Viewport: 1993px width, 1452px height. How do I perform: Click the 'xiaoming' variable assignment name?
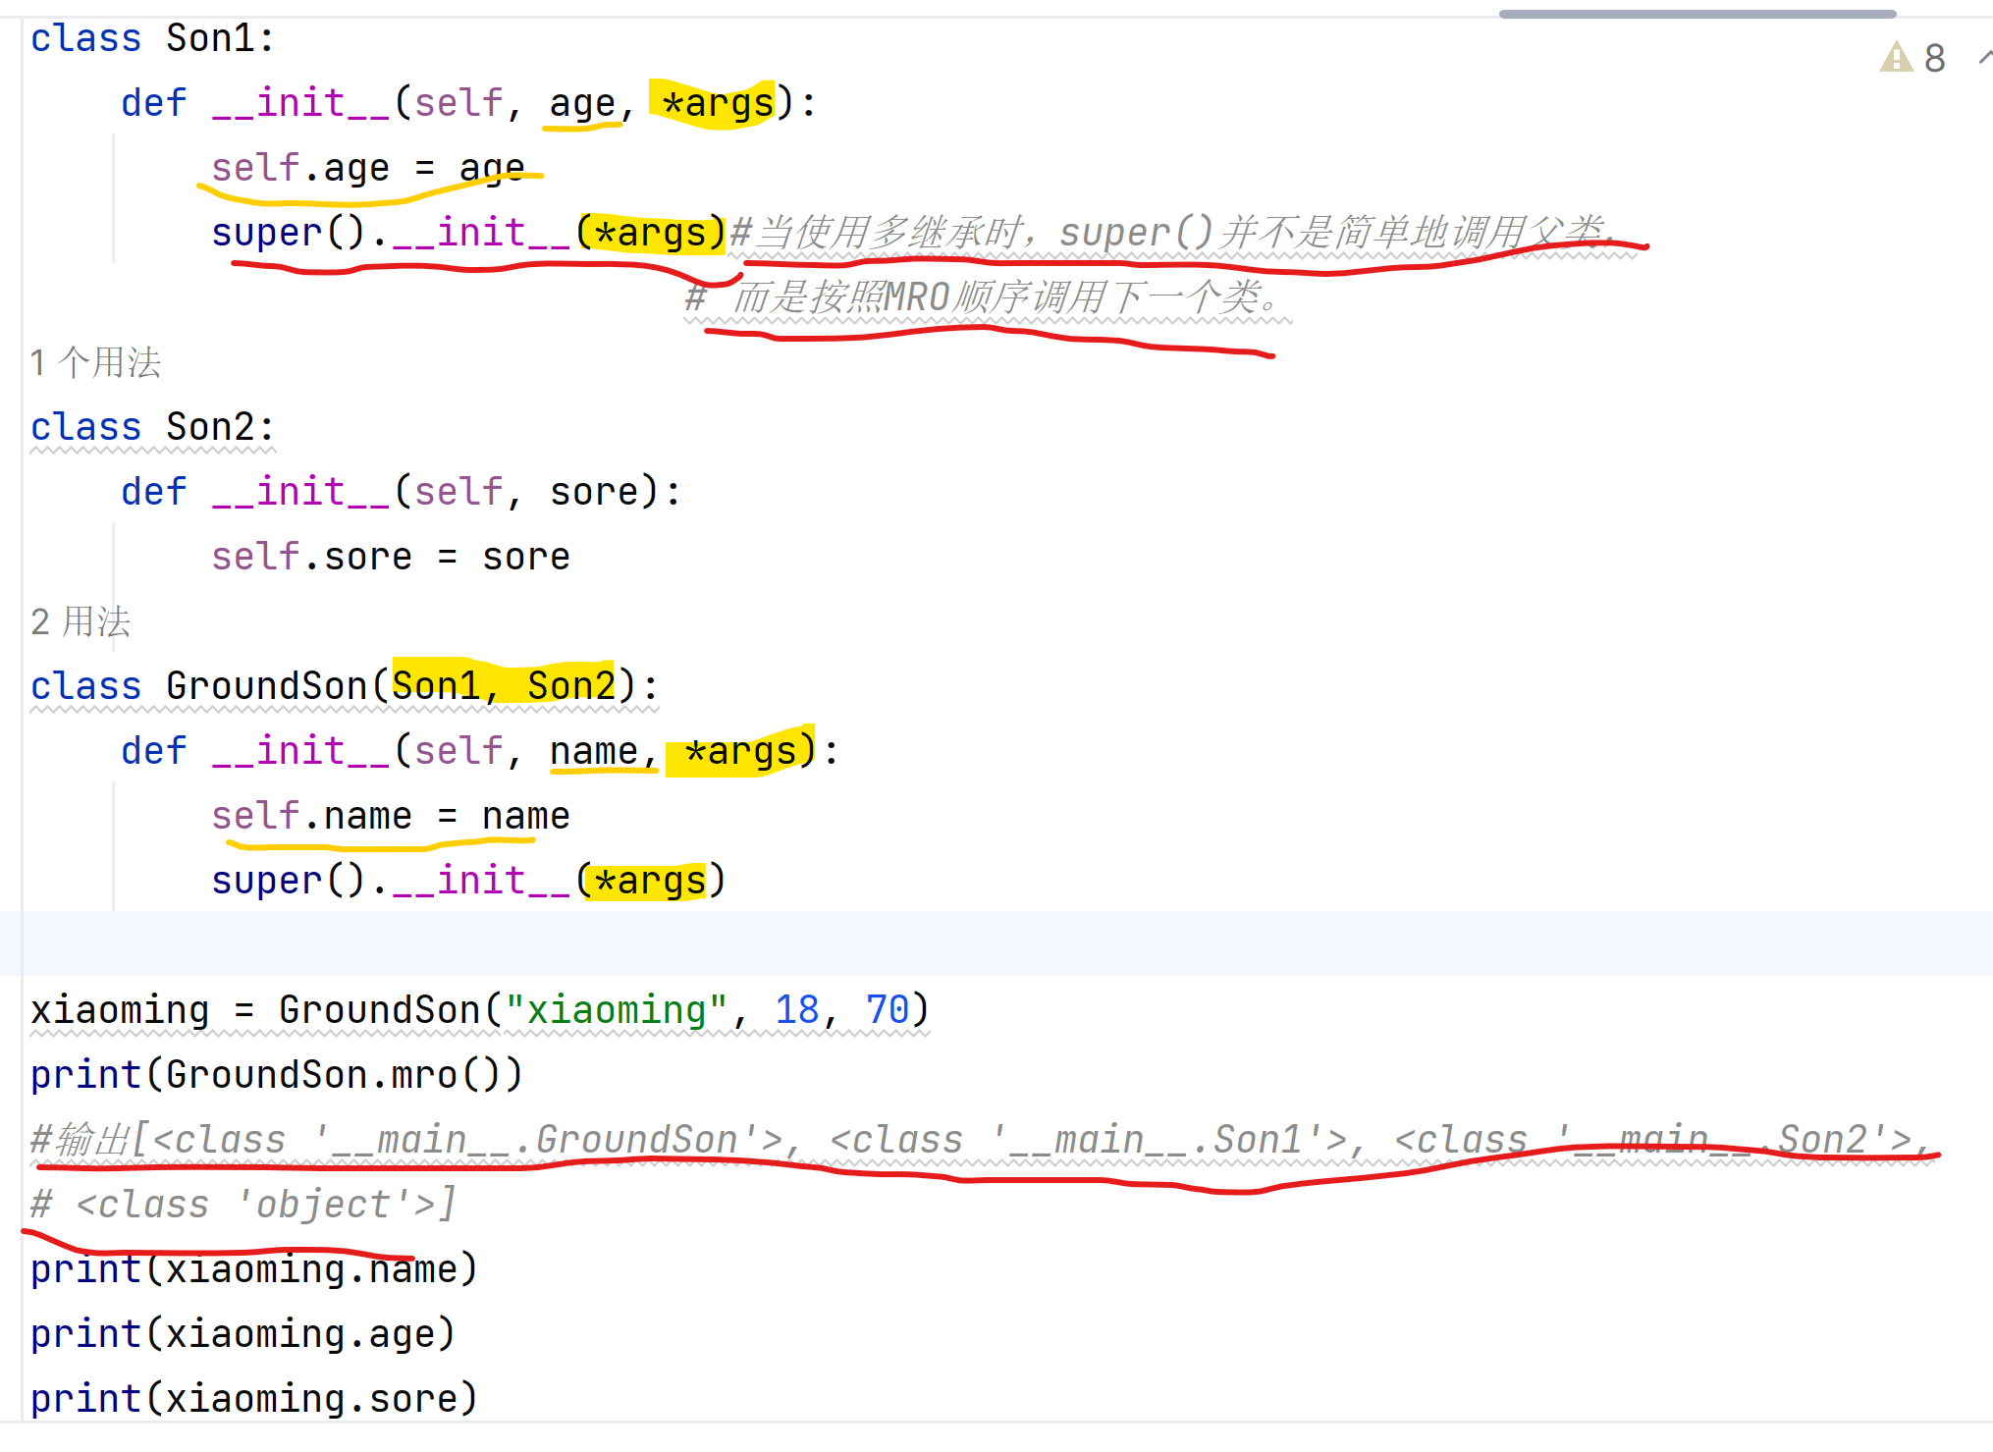(x=120, y=1009)
